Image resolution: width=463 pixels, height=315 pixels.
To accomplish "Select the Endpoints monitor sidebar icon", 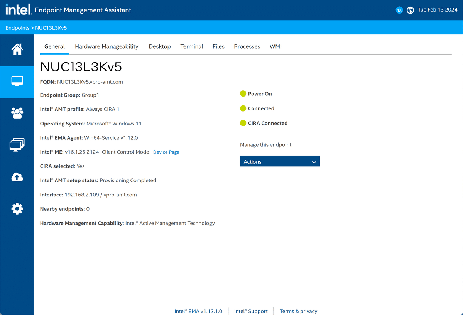I will pos(17,81).
